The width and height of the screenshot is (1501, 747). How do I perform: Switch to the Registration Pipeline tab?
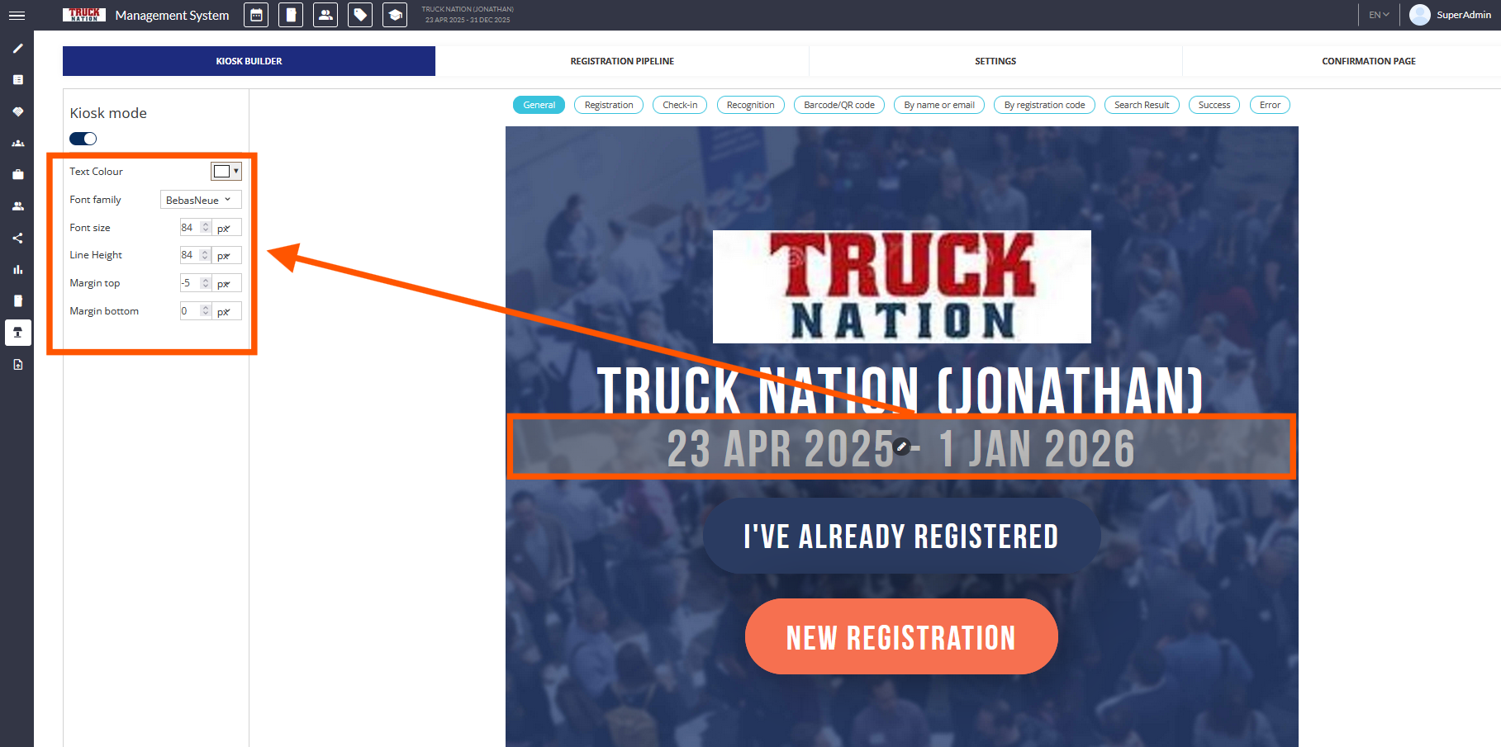click(622, 61)
